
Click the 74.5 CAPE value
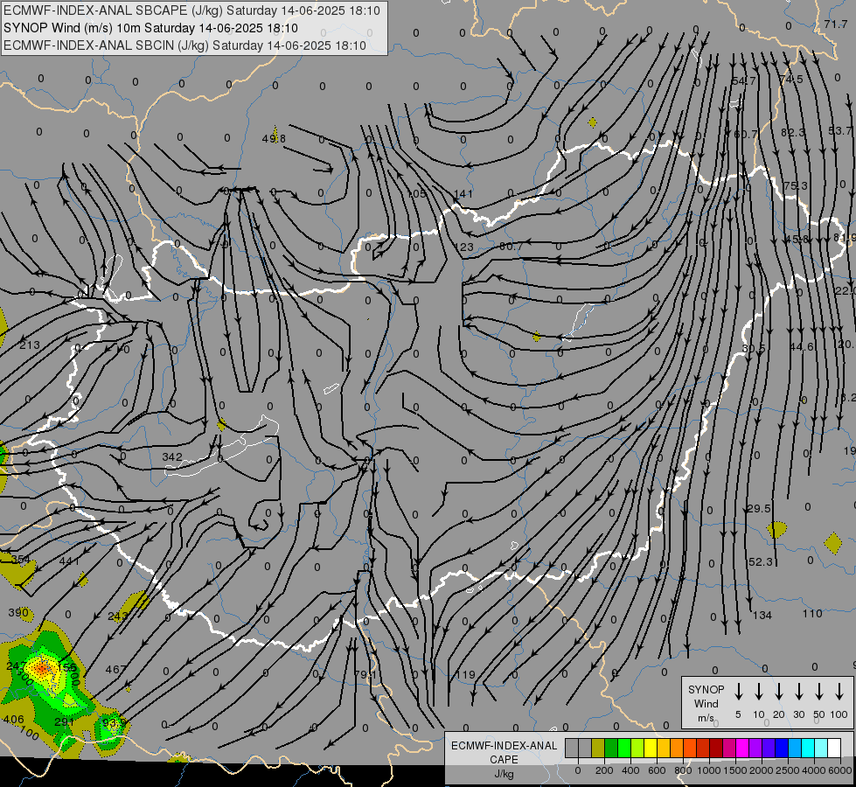[791, 80]
